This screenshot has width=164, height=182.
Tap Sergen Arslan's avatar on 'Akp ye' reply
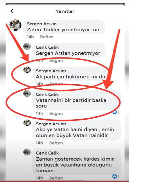[27, 123]
